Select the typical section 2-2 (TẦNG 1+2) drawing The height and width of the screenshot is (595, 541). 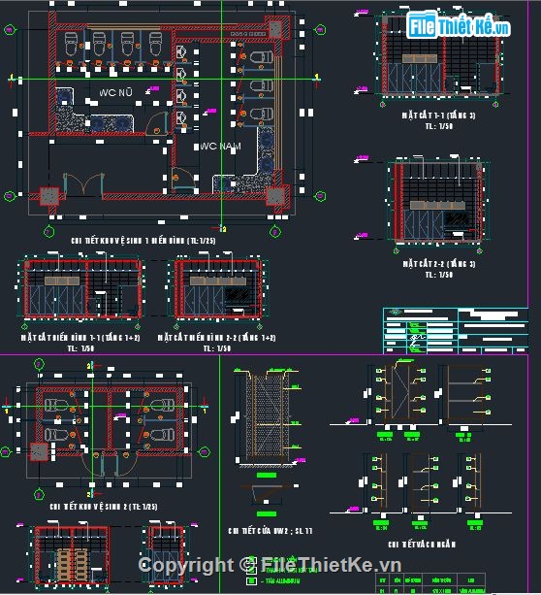[219, 288]
